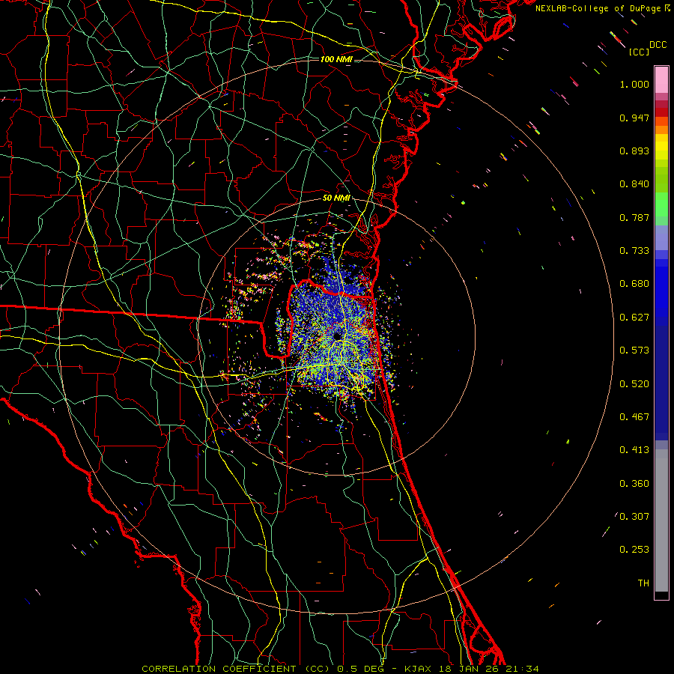
Task: Click the DCC product label
Action: 658,45
